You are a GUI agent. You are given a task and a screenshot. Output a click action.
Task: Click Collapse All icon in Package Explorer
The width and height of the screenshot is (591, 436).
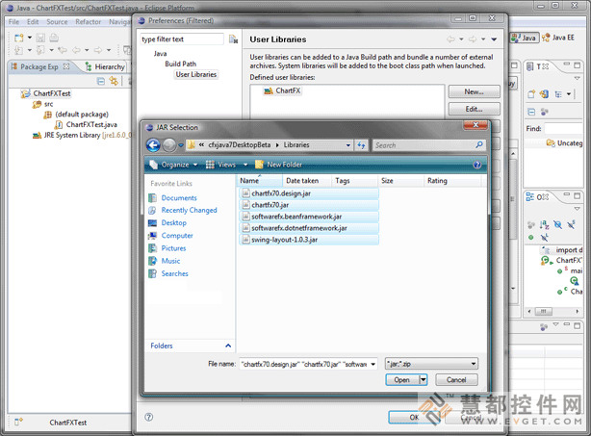click(101, 81)
